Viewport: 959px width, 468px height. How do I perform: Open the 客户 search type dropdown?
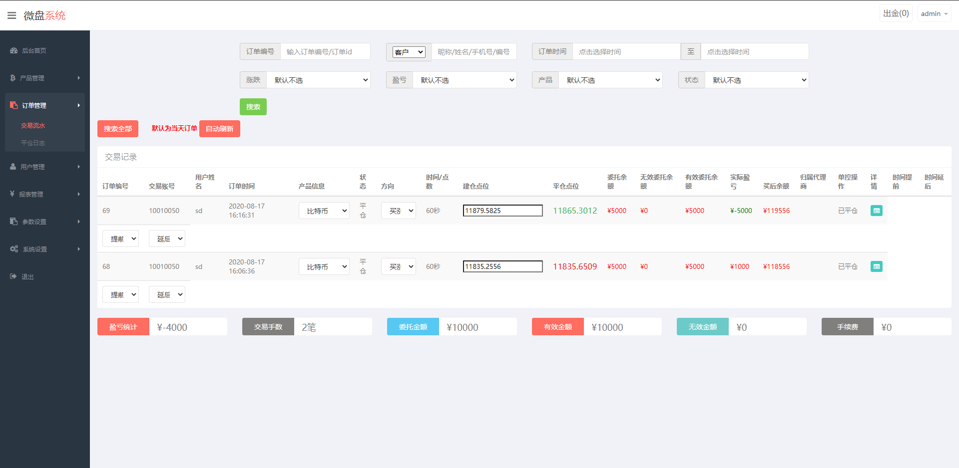(x=409, y=51)
